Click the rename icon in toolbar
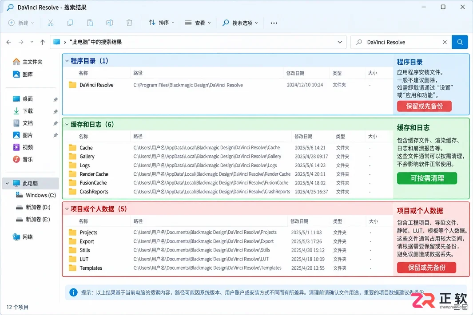 [110, 23]
